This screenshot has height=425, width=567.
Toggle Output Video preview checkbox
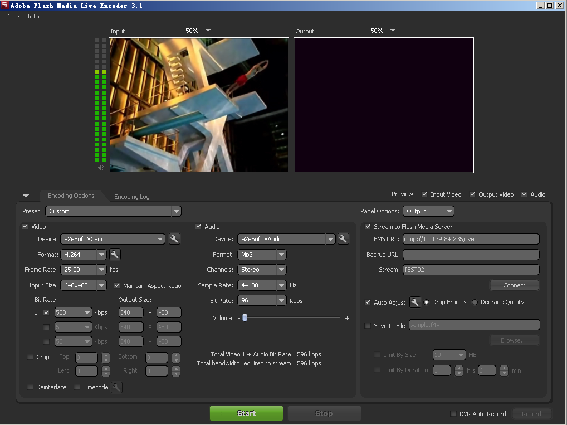(x=472, y=194)
